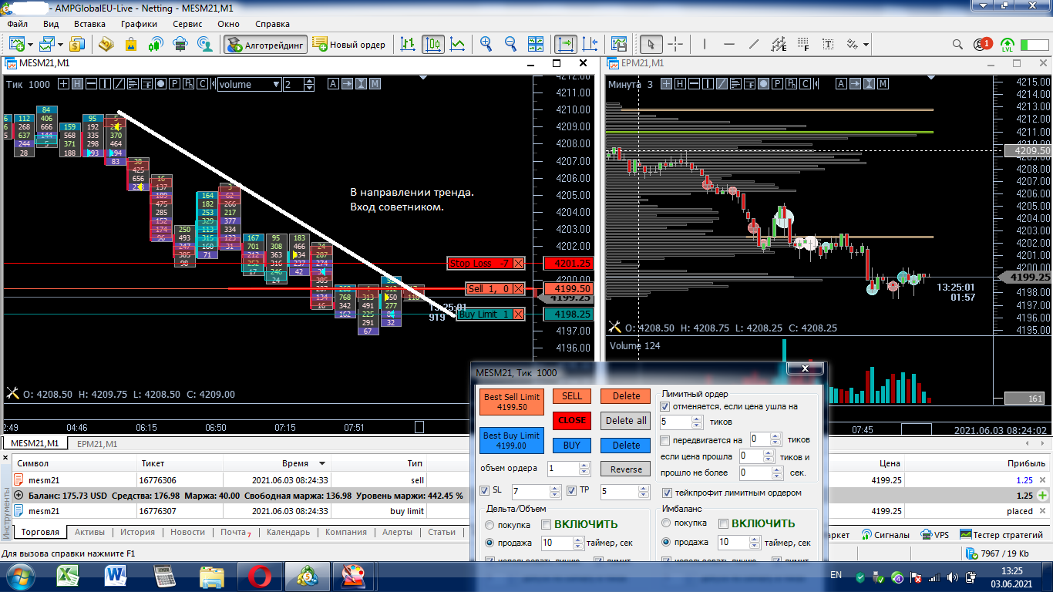This screenshot has width=1053, height=592.
Task: Click the red CLOSE button
Action: [572, 421]
